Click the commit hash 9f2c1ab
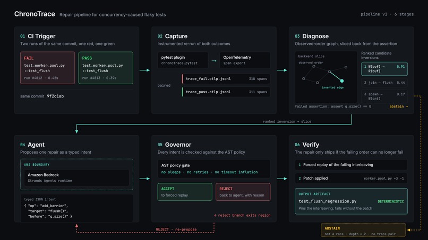The height and width of the screenshot is (240, 428). tap(55, 96)
